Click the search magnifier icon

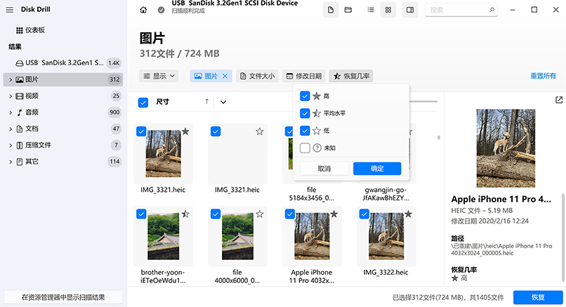(492, 10)
